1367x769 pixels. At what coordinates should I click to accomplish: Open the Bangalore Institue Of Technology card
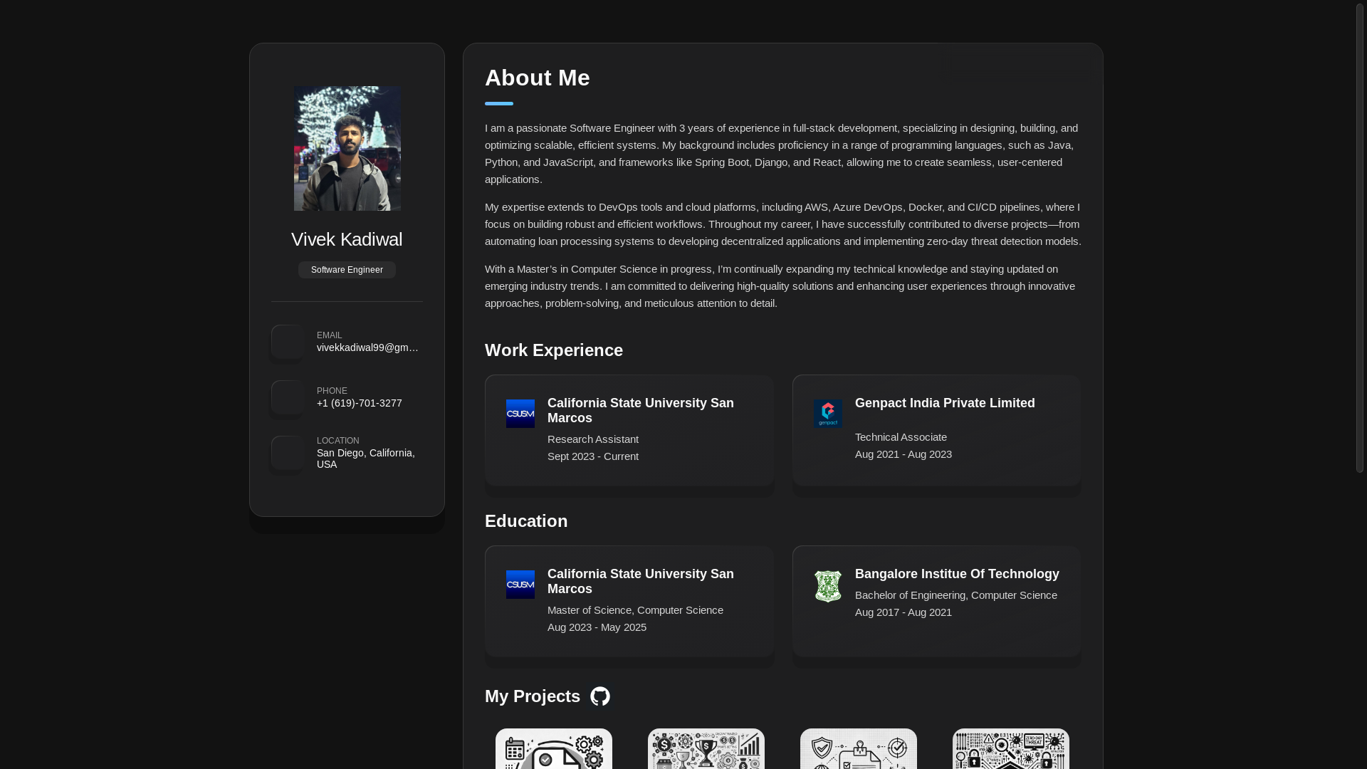937,601
